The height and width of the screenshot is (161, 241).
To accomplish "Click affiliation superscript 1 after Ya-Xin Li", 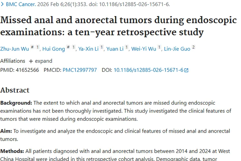I will pyautogui.click(x=102, y=48).
